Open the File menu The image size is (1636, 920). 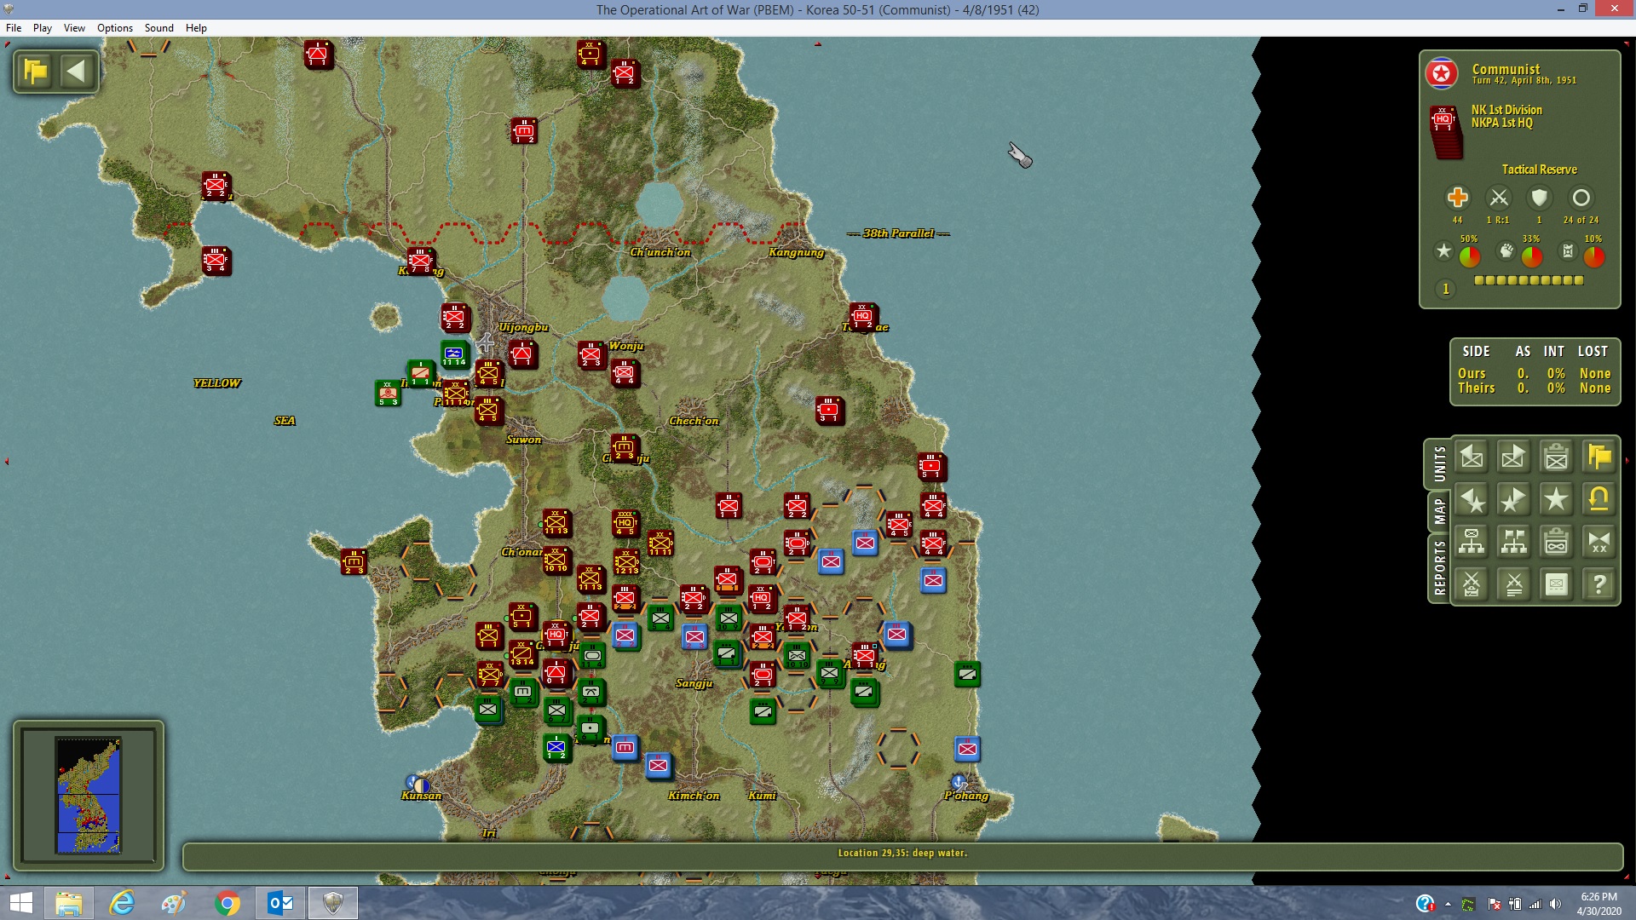click(x=14, y=28)
